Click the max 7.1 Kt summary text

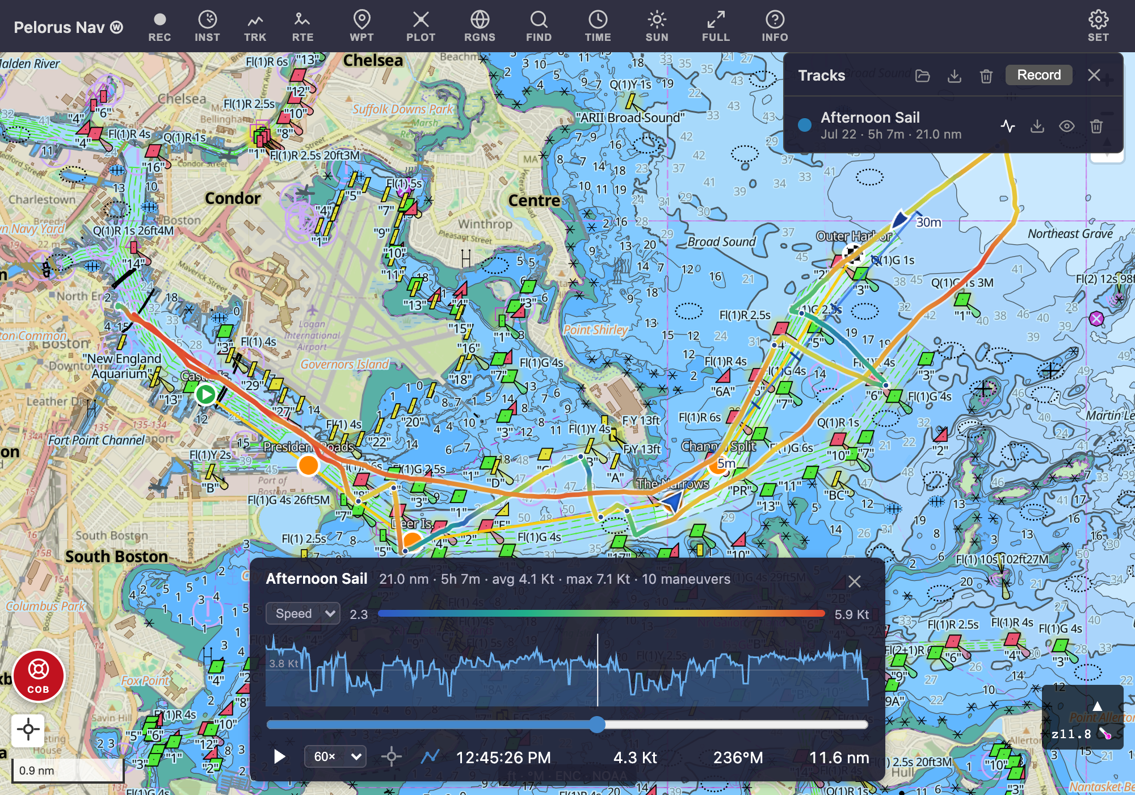point(598,579)
